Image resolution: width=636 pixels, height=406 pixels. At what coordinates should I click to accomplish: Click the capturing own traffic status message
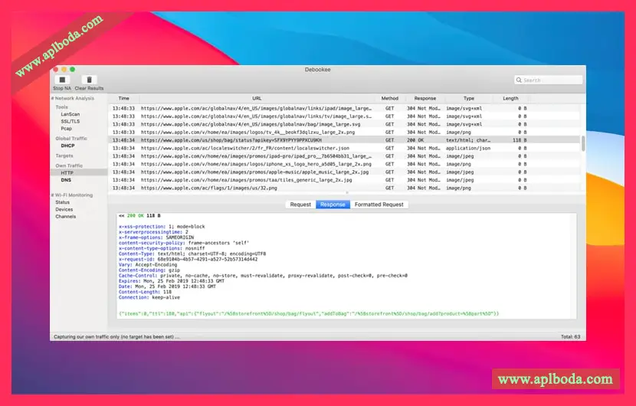(116, 336)
